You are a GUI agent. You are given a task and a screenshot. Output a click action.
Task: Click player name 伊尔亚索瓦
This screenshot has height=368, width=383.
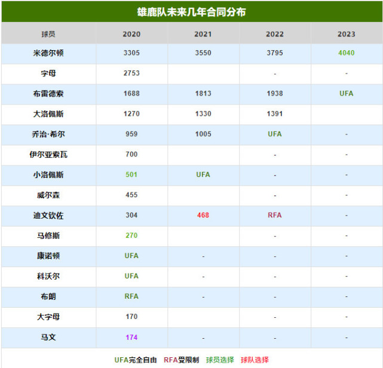tap(48, 154)
